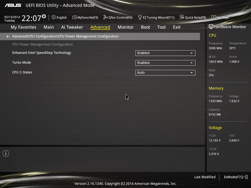
Task: Click the 1.532 V memory voltage value
Action: (x=234, y=101)
